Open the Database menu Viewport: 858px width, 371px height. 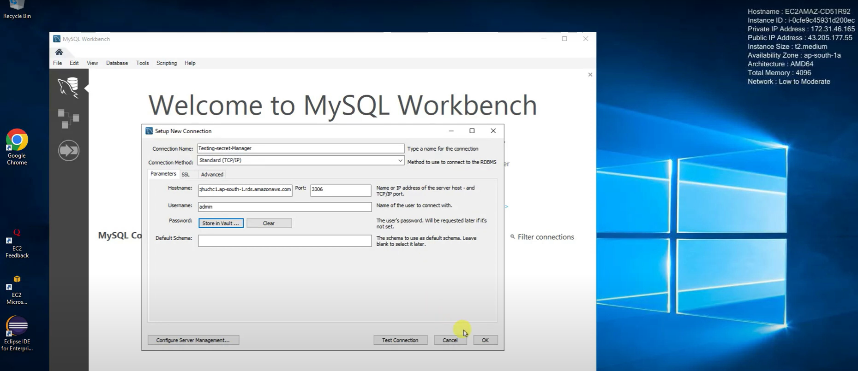point(117,63)
